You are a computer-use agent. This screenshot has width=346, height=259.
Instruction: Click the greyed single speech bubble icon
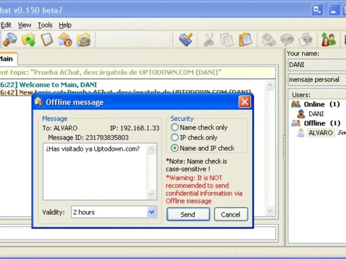tap(287, 40)
